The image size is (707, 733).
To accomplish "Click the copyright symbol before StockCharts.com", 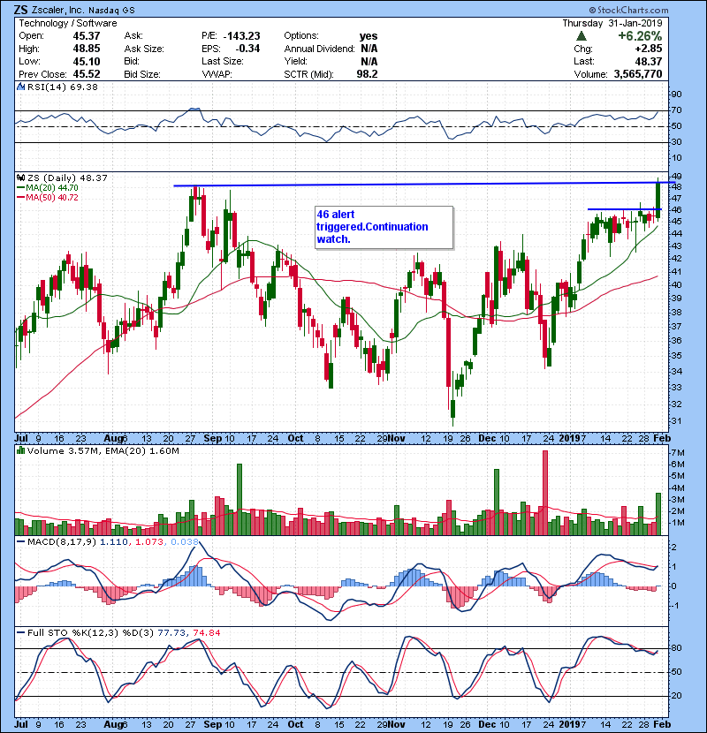I will tap(592, 10).
